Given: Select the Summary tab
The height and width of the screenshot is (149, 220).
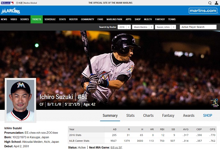Looking at the screenshot, I should tap(110, 116).
